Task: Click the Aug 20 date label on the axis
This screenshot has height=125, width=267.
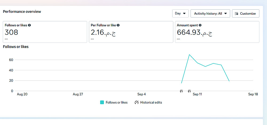Action: [22, 94]
